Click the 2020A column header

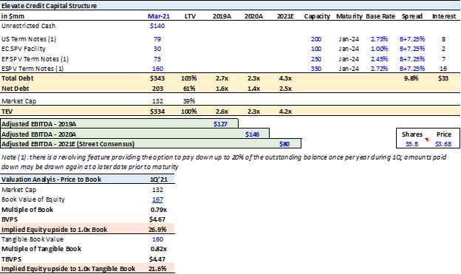253,16
